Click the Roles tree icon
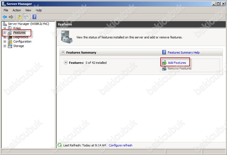This screenshot has height=155, width=227. pyautogui.click(x=10, y=28)
